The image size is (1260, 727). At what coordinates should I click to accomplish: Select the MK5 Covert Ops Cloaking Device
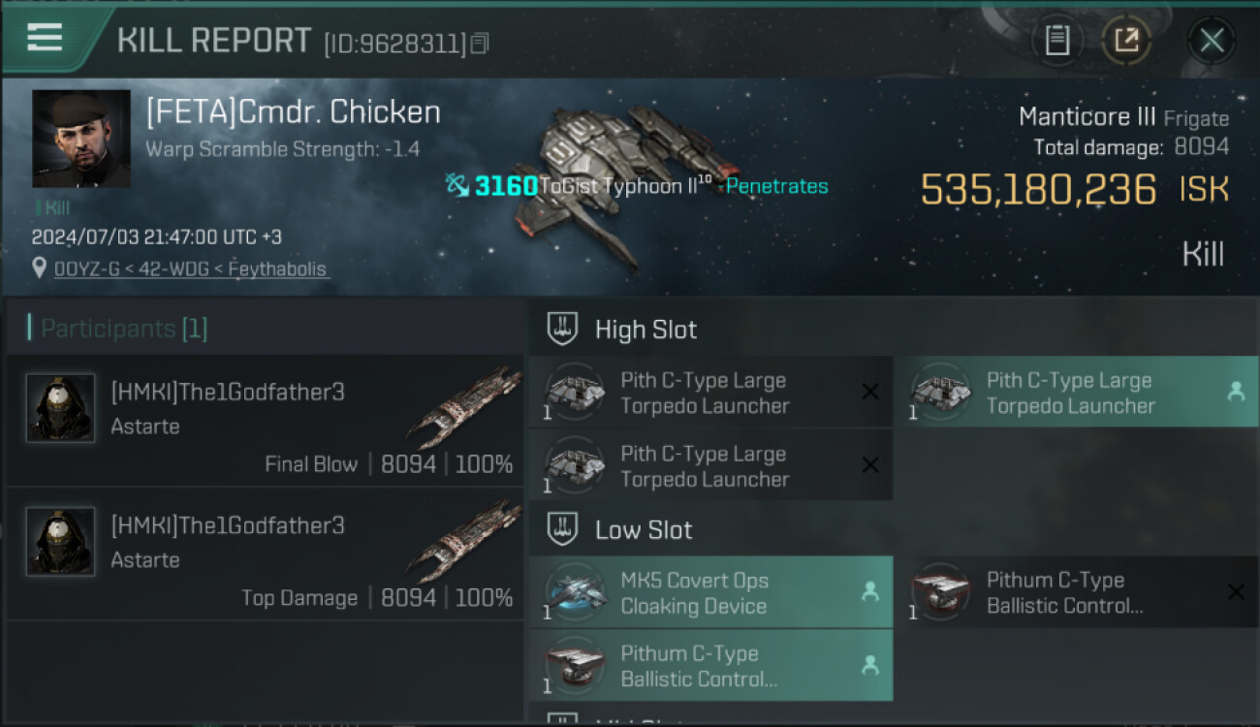pyautogui.click(x=710, y=593)
